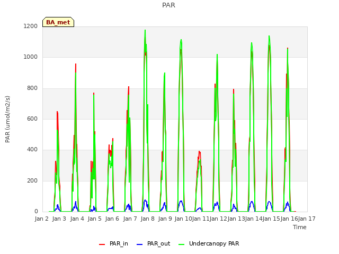Click the green Undercanopy PAR legend swatch
Screen dimensions: 339x254
(x=182, y=244)
